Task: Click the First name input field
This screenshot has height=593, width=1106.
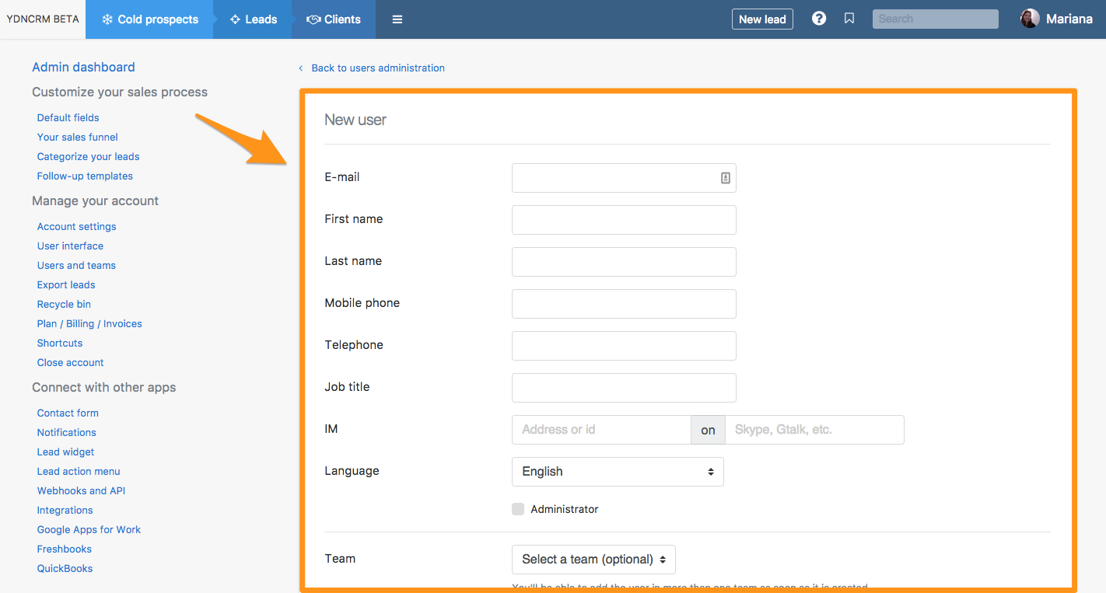Action: 624,220
